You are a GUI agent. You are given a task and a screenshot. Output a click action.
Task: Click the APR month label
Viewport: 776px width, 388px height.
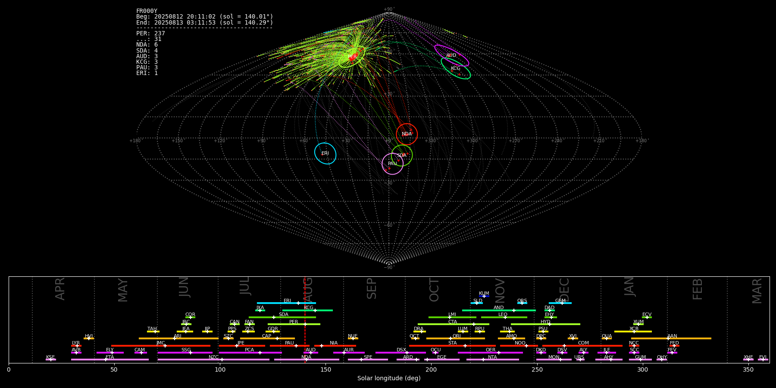pyautogui.click(x=60, y=289)
